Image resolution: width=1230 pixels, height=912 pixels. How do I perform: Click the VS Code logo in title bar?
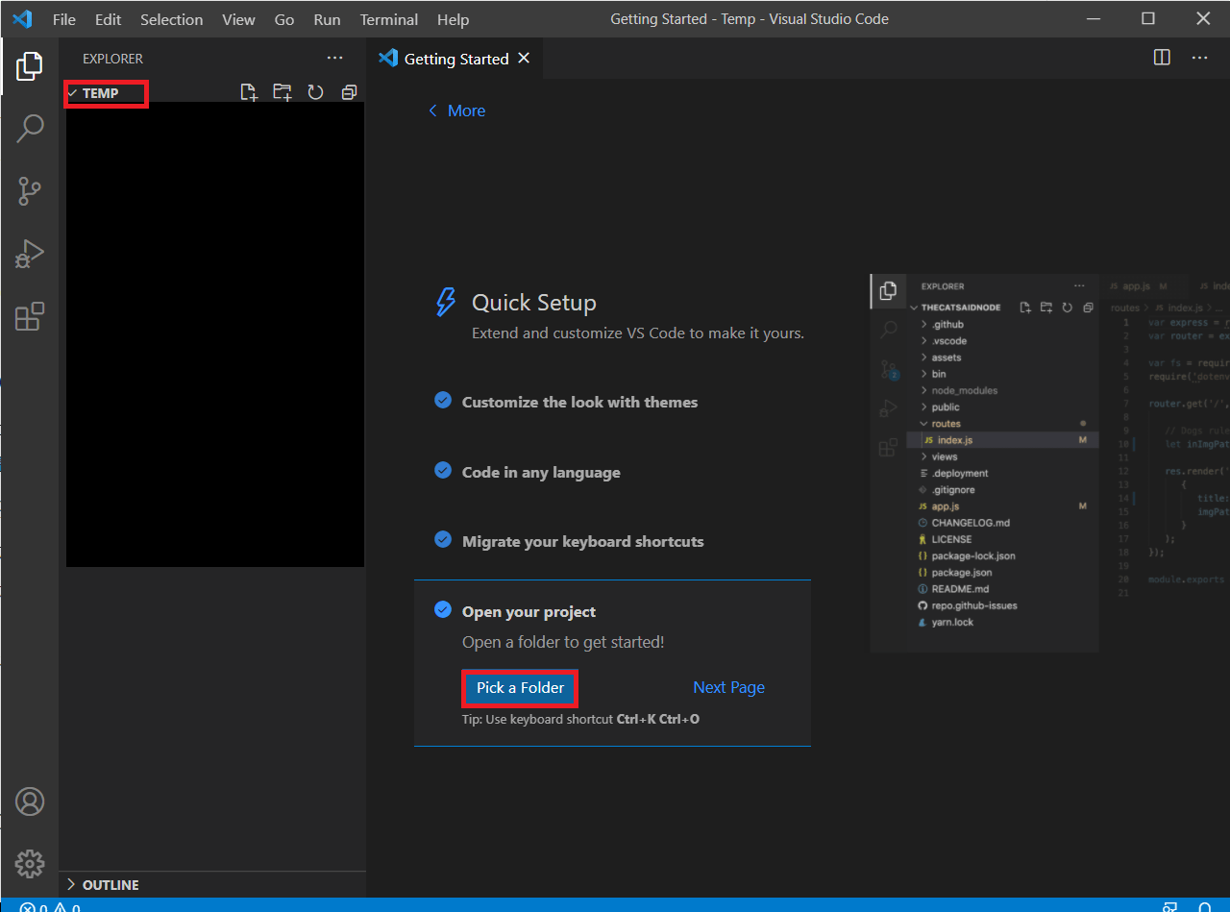[x=21, y=19]
